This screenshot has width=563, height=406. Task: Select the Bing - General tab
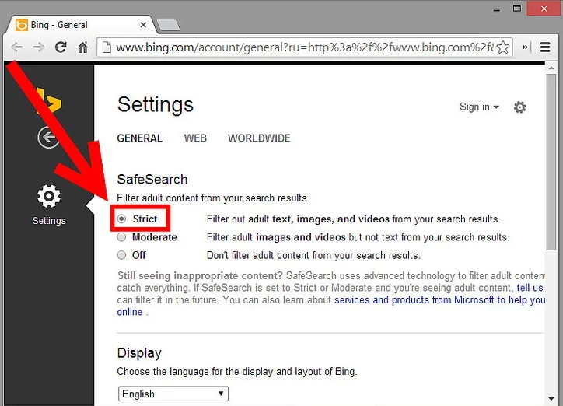[x=81, y=25]
